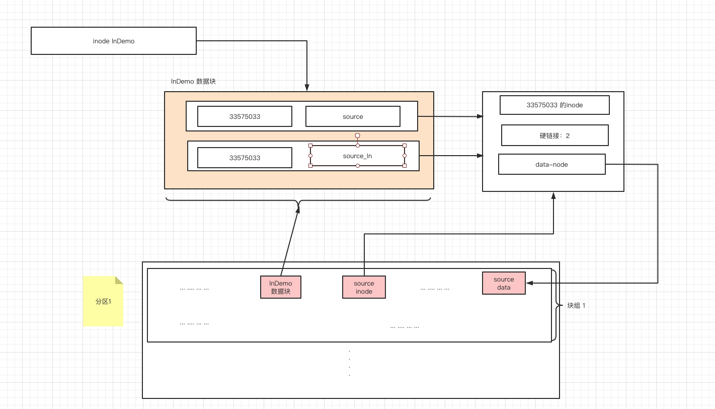Click the top-left resize handle of source_ln

tap(310, 146)
